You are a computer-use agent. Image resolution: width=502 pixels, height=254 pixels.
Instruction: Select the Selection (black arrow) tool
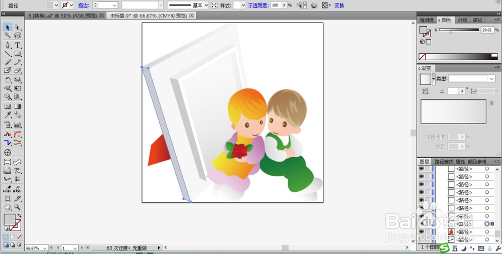pyautogui.click(x=8, y=27)
